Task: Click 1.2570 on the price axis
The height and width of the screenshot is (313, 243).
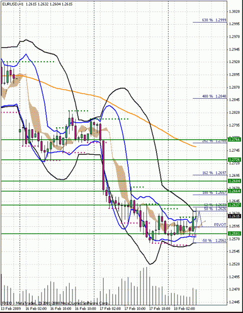Action: (x=234, y=239)
